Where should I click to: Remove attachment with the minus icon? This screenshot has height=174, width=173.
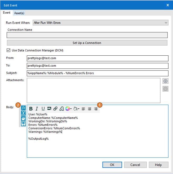[x=165, y=89]
